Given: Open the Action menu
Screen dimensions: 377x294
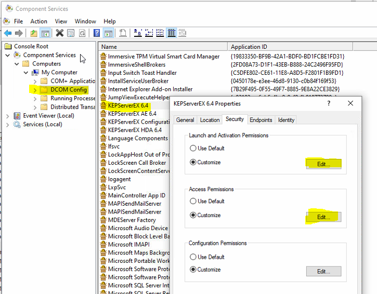Looking at the screenshot, I should (x=38, y=21).
